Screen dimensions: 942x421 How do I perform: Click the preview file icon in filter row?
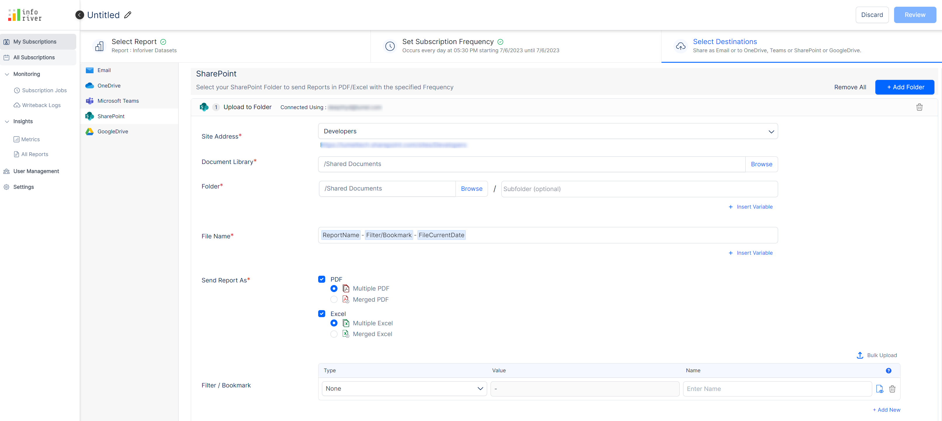[879, 389]
